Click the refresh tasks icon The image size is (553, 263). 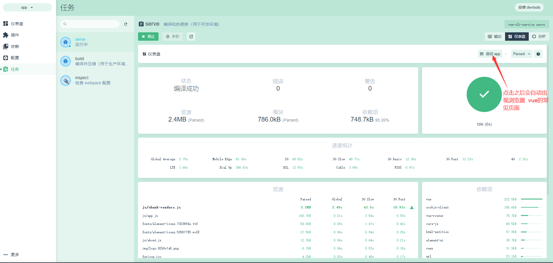click(126, 24)
